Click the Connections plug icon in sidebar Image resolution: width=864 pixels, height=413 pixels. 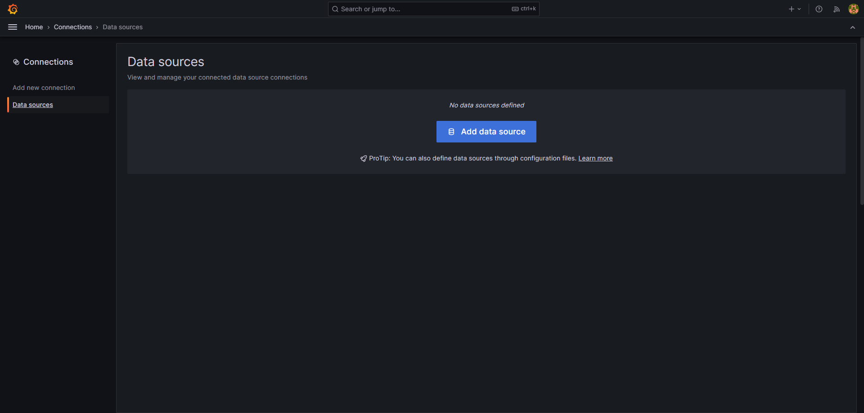(x=16, y=62)
